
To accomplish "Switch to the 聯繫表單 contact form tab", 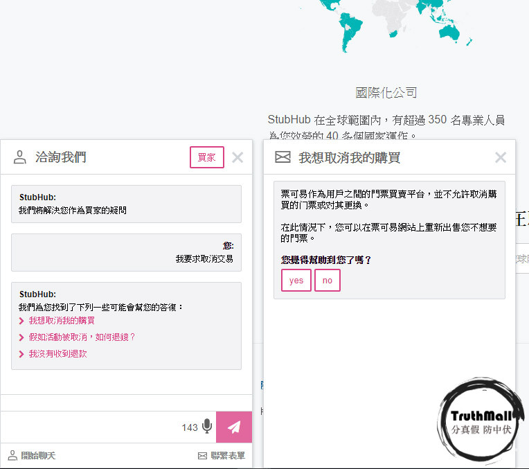I will 222,456.
